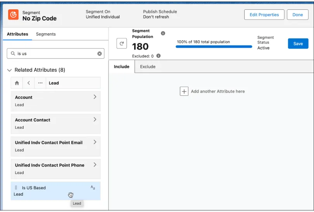Screen dimensions: 314x212
Task: Collapse the Related Attributes section
Action: [x=10, y=70]
